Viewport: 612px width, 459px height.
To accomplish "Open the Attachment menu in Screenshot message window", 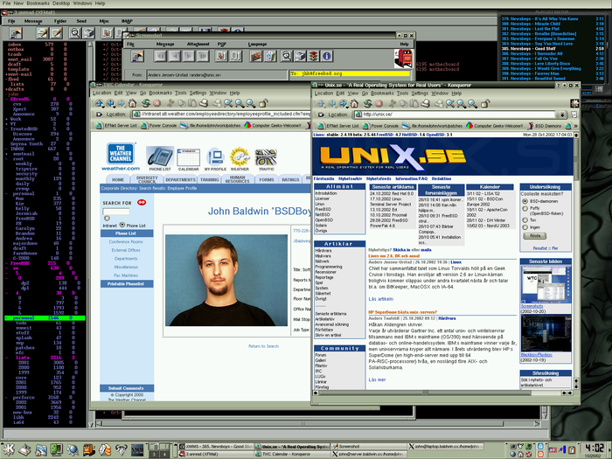I will tap(198, 44).
